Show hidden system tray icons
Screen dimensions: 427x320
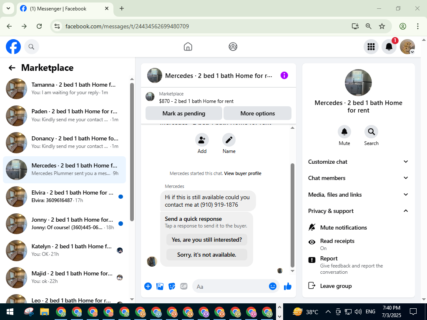click(328, 312)
